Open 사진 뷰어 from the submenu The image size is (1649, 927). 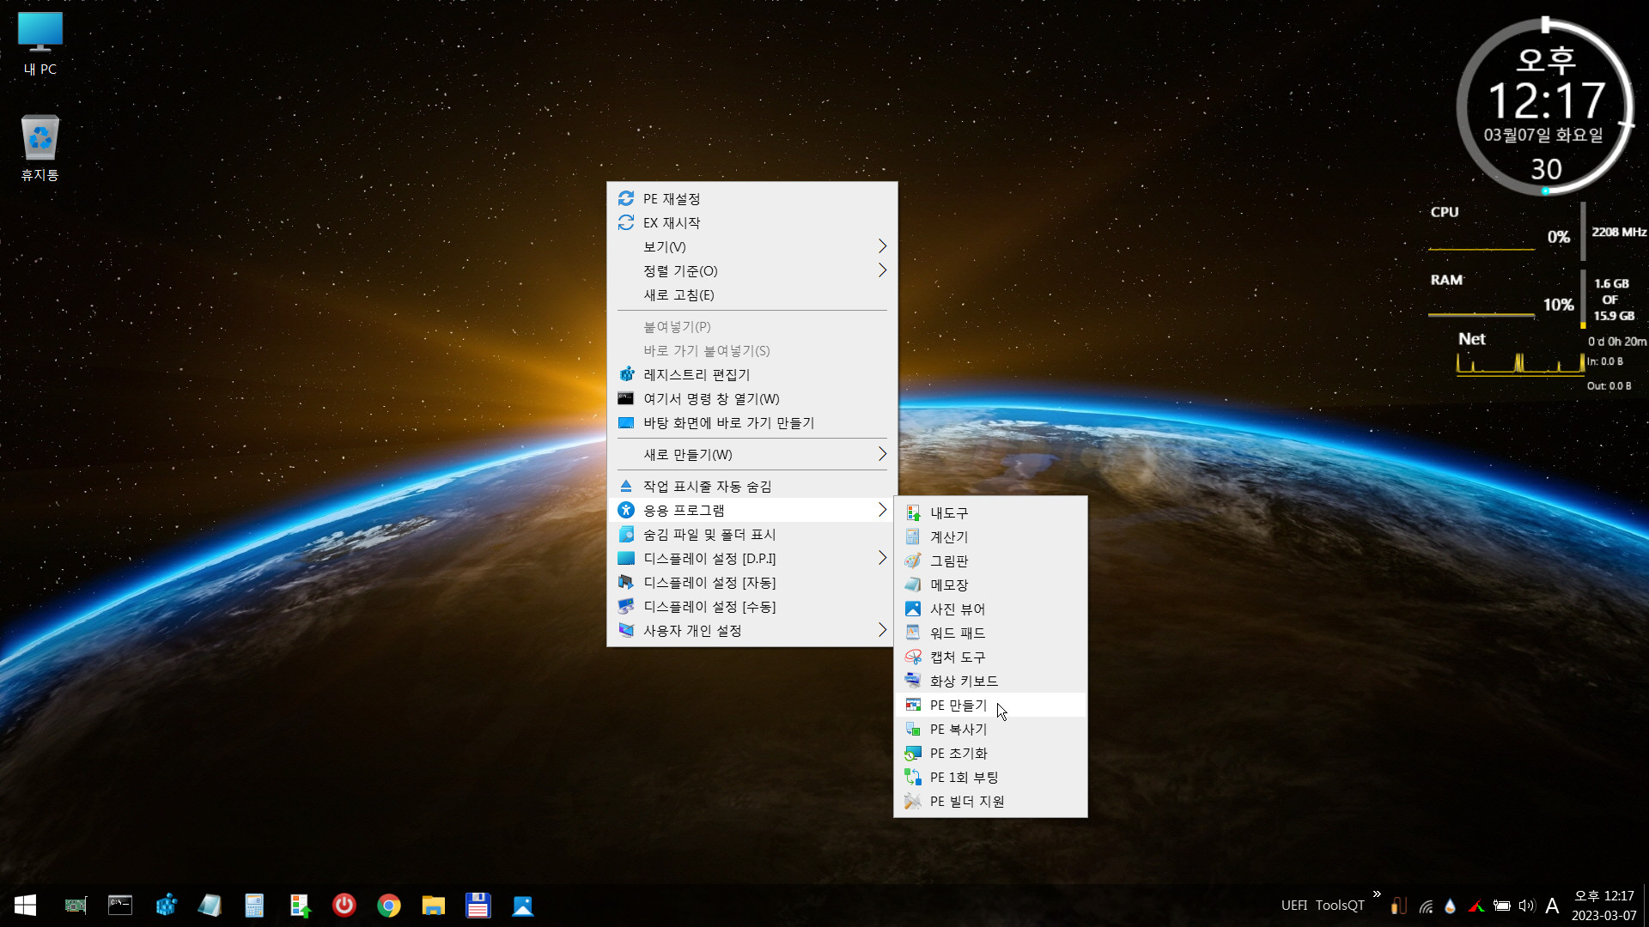tap(990, 609)
